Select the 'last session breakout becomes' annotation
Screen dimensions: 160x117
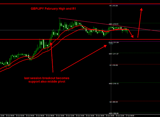(x=47, y=78)
